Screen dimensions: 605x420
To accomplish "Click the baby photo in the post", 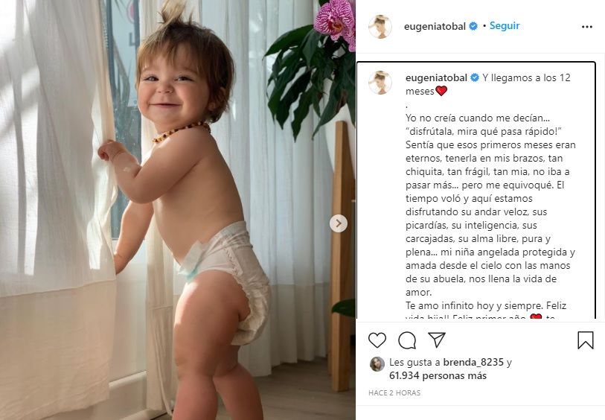I will 178,210.
